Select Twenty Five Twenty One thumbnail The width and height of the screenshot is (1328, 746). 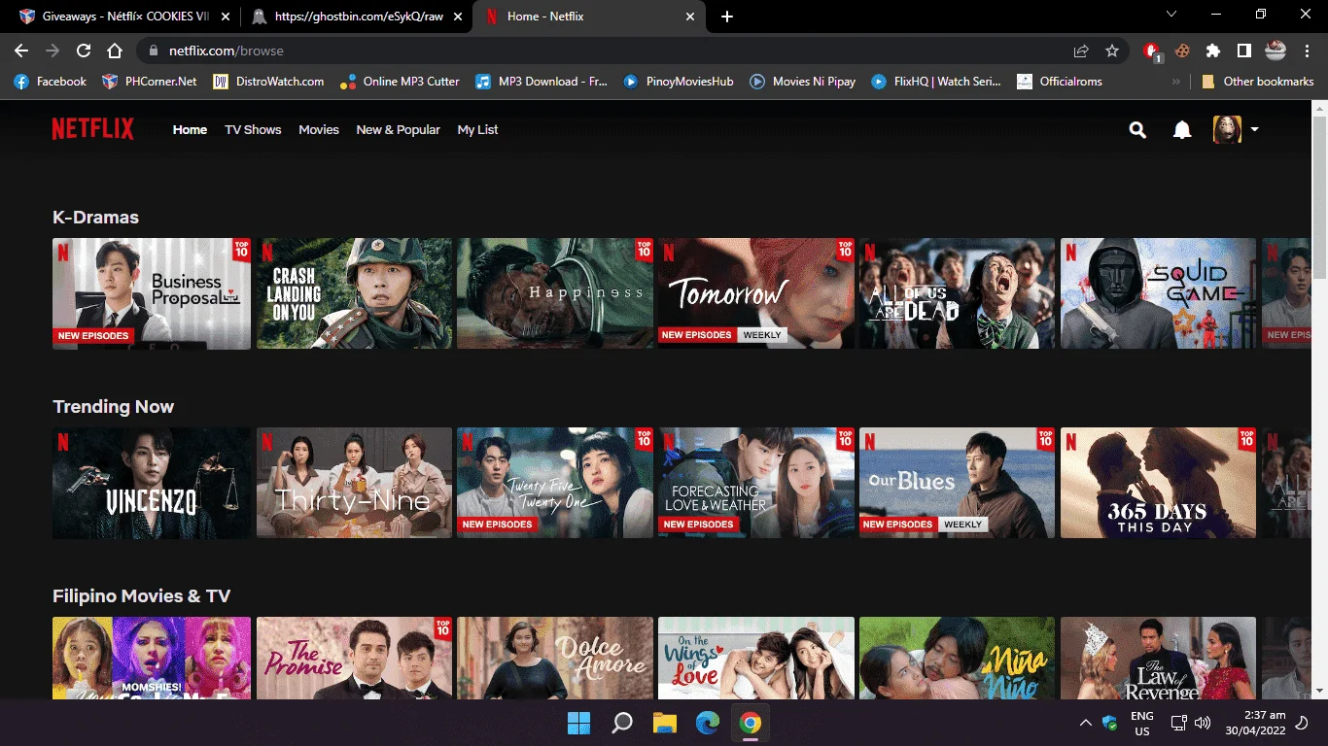555,483
